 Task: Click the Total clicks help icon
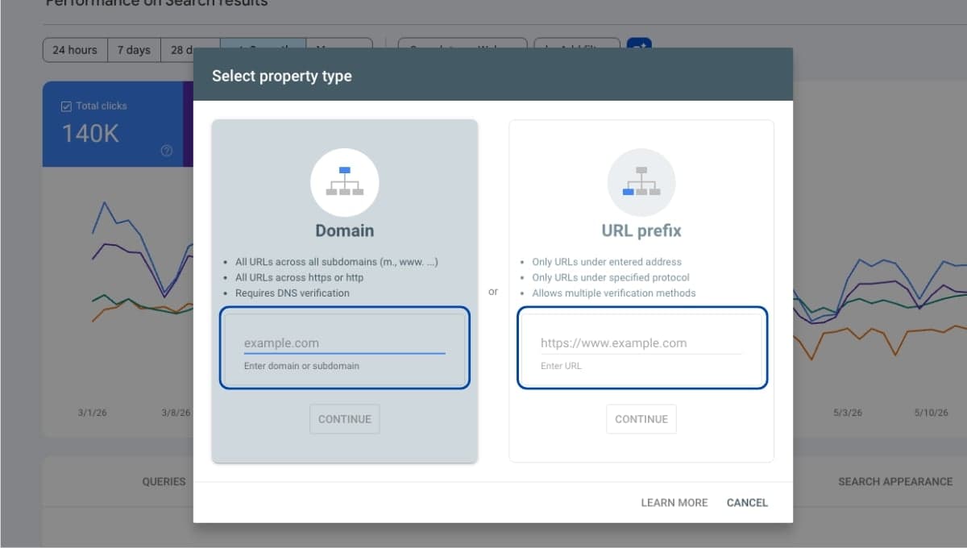(167, 151)
